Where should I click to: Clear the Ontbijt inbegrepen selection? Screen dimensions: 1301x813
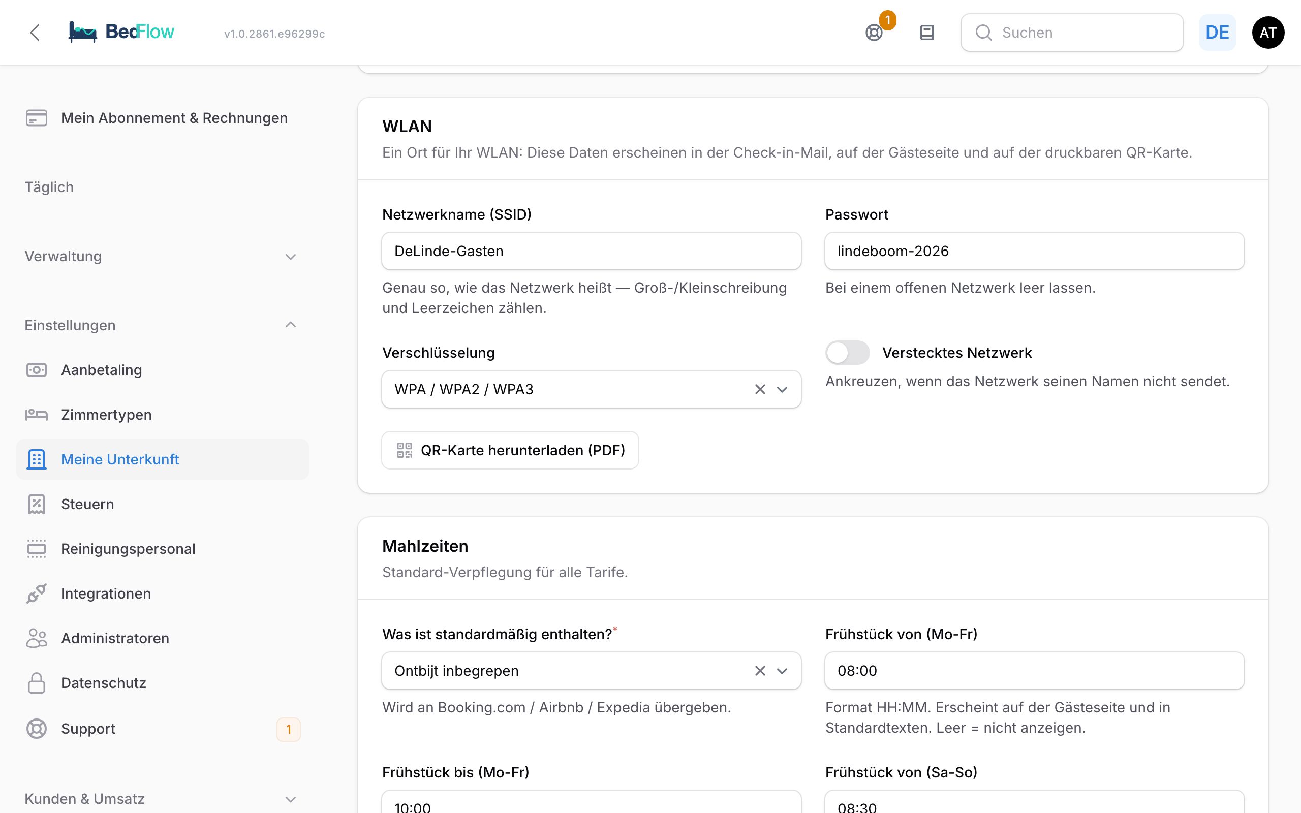pyautogui.click(x=760, y=671)
